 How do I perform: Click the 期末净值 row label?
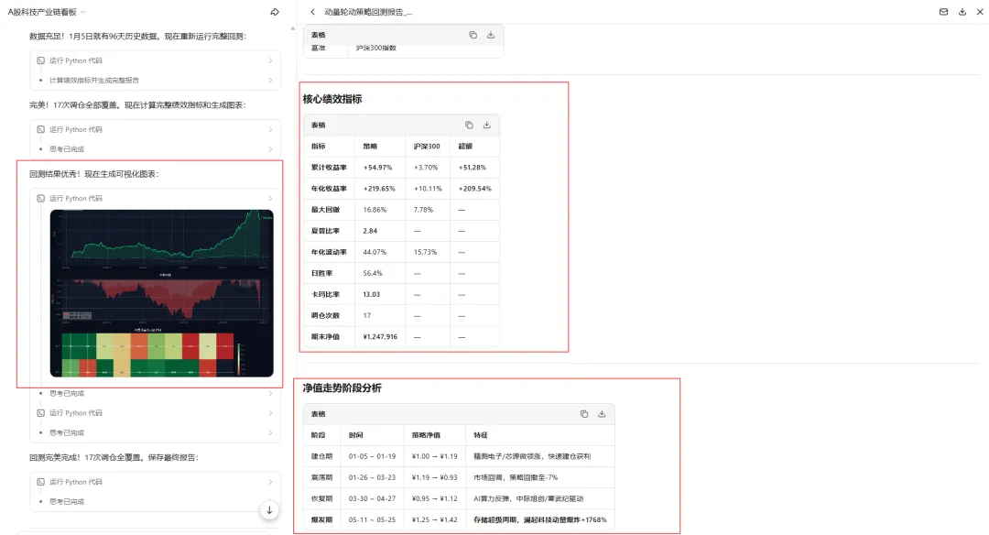pyautogui.click(x=325, y=336)
